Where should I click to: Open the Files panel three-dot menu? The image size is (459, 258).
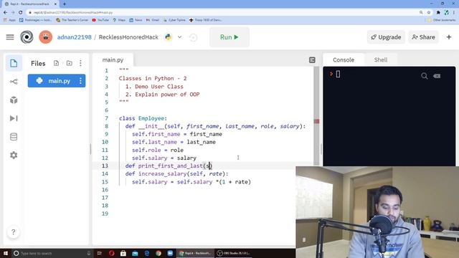[80, 63]
